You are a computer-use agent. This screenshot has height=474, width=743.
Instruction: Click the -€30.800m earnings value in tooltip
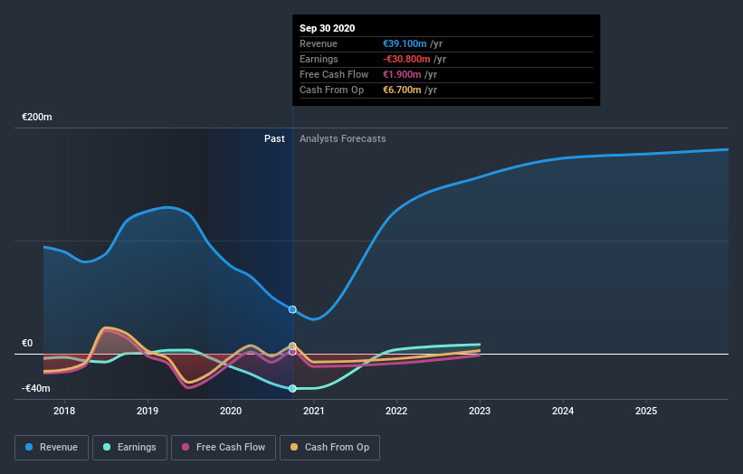tap(406, 59)
